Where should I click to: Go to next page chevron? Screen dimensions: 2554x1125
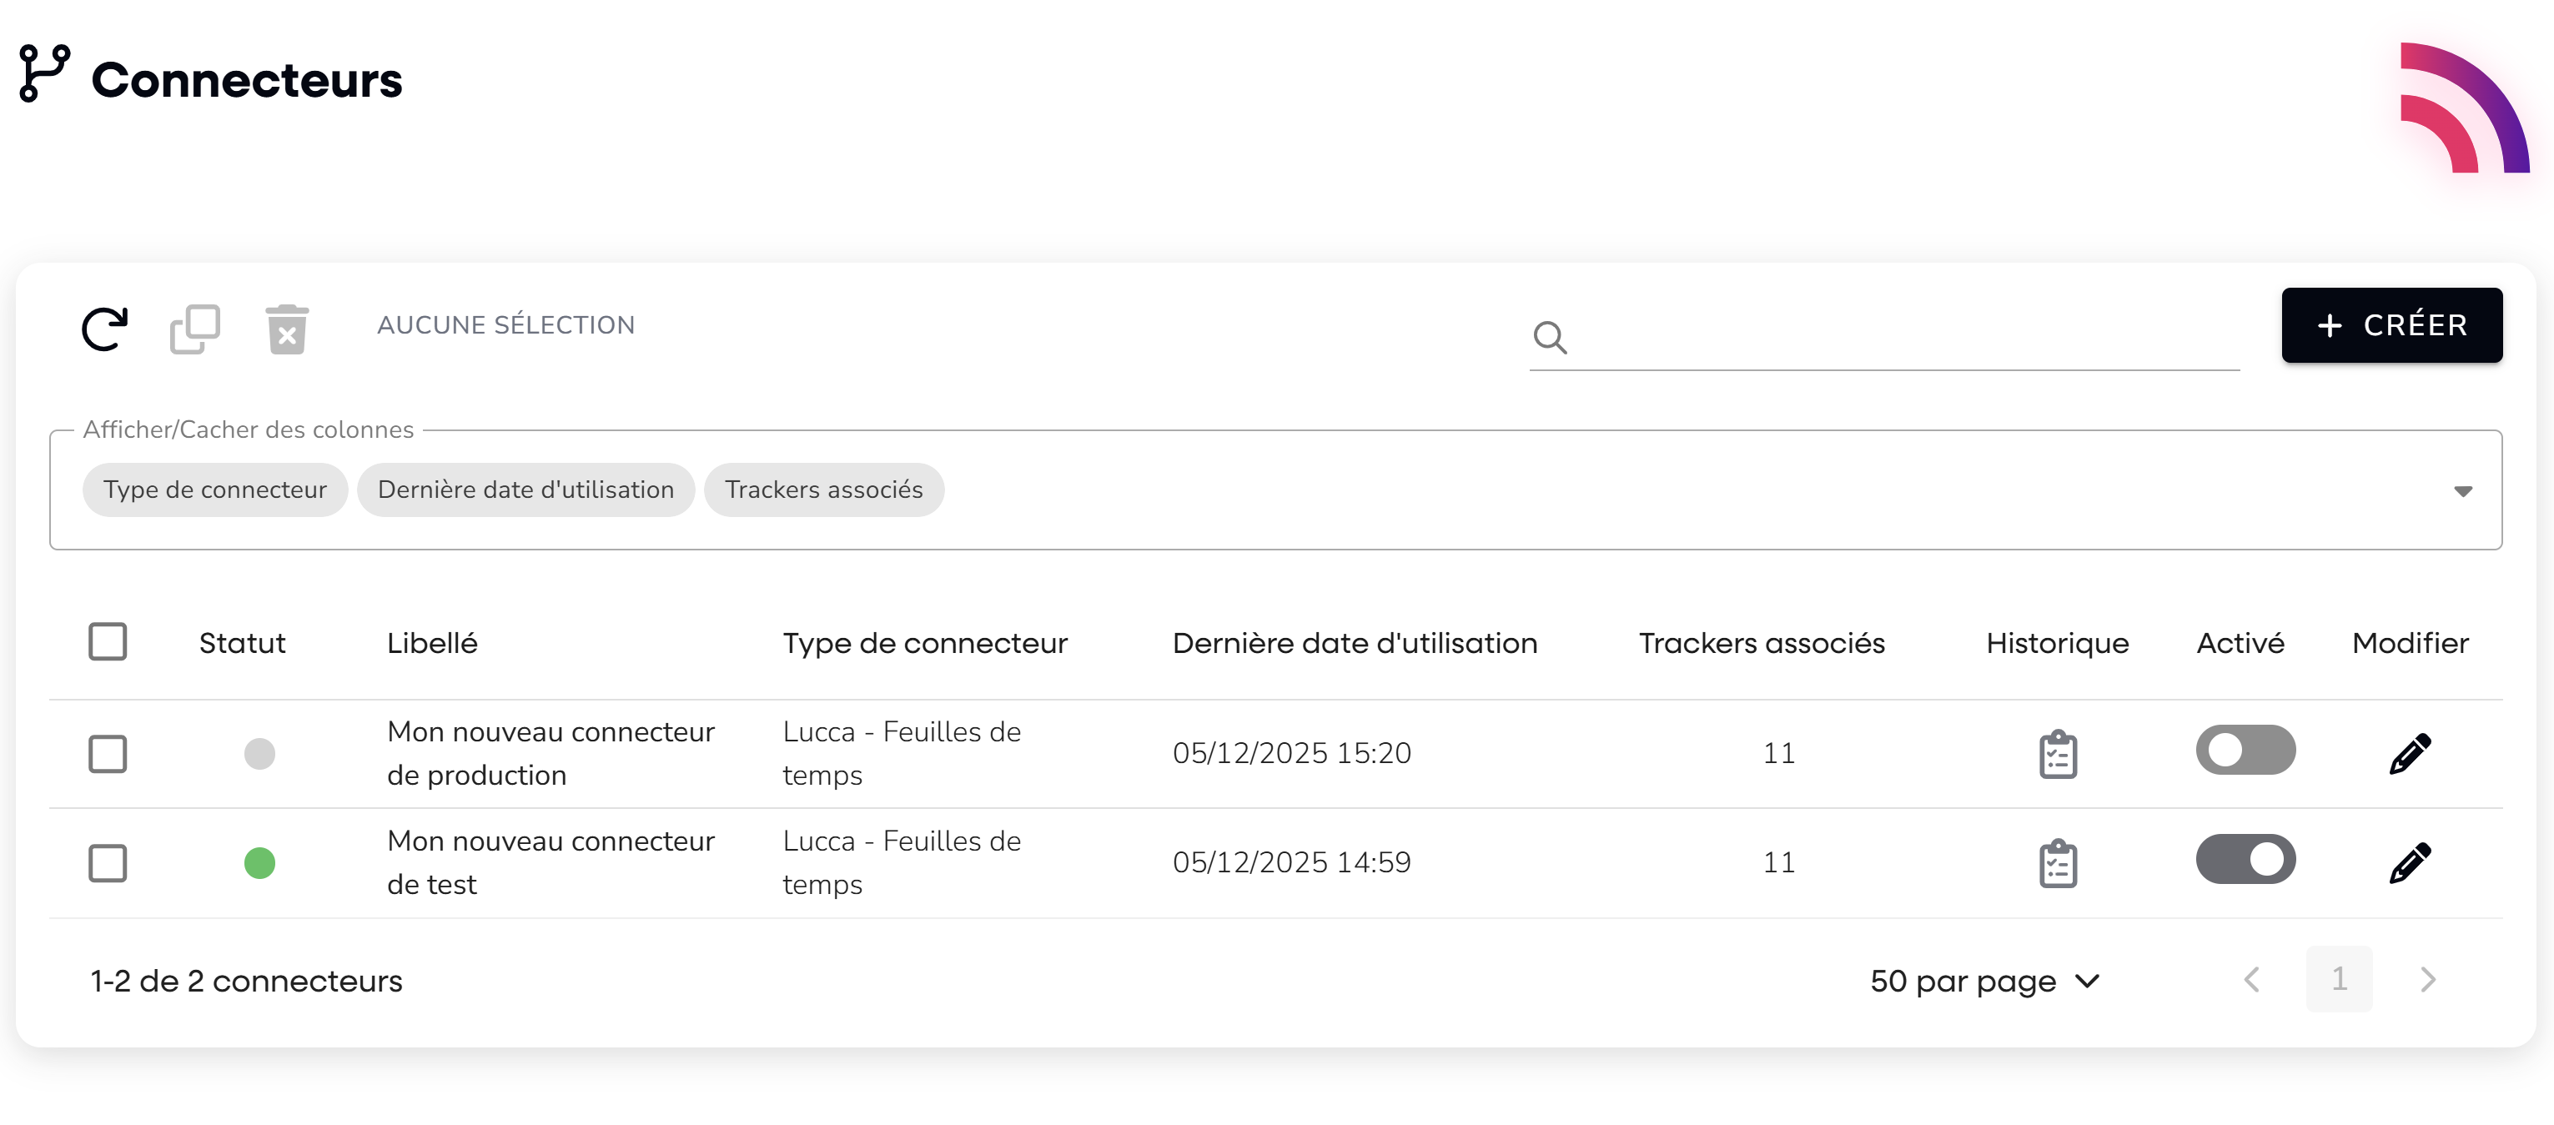(2427, 980)
